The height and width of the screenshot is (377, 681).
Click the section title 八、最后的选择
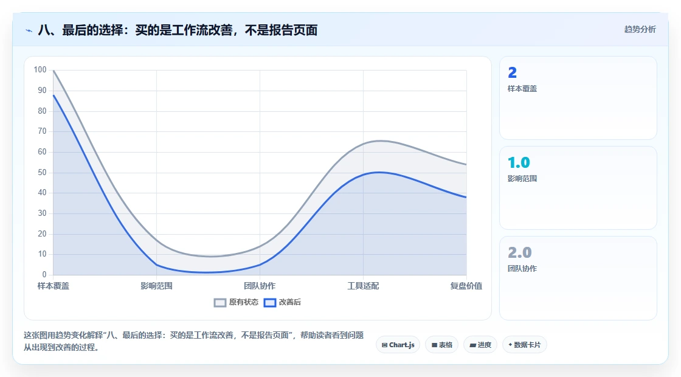pyautogui.click(x=178, y=30)
